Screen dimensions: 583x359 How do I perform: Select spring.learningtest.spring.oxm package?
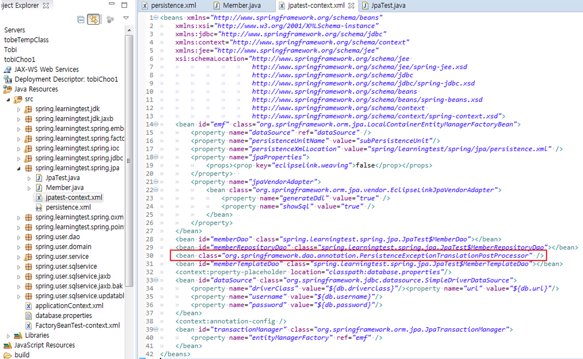(x=79, y=217)
